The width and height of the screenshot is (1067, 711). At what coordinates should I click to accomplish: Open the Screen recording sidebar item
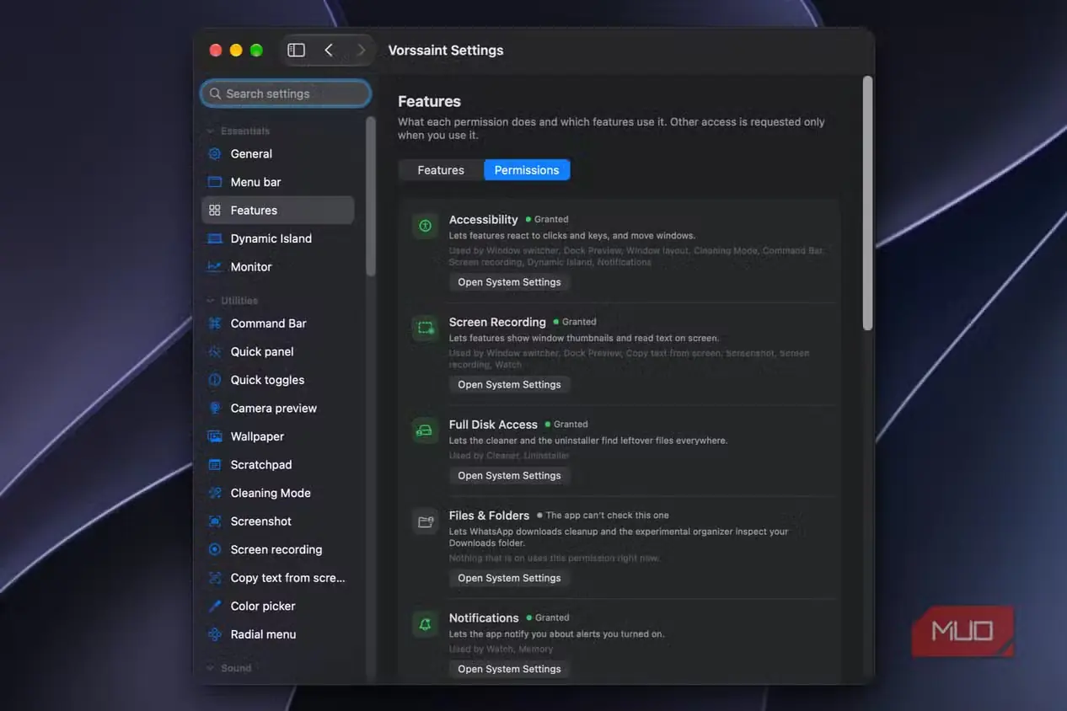pos(278,549)
